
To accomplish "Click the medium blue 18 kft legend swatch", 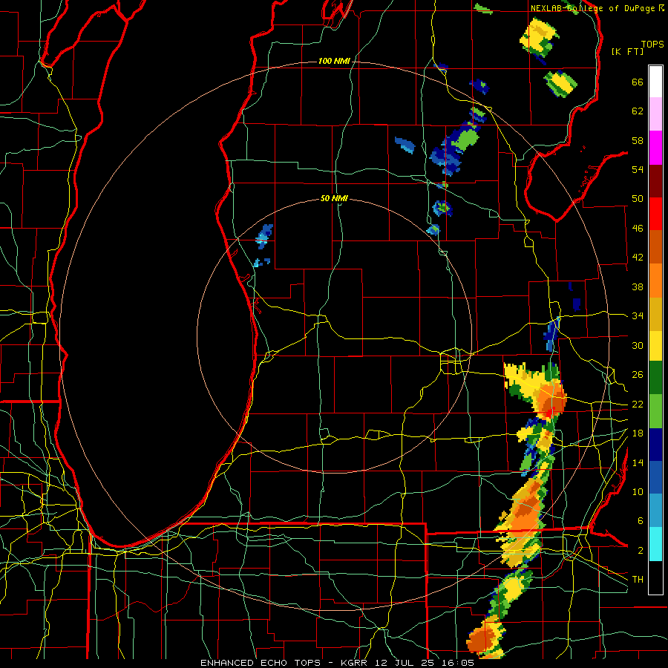I will click(x=655, y=477).
